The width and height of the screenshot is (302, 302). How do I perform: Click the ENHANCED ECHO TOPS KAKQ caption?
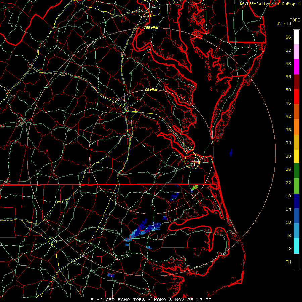coord(151,300)
